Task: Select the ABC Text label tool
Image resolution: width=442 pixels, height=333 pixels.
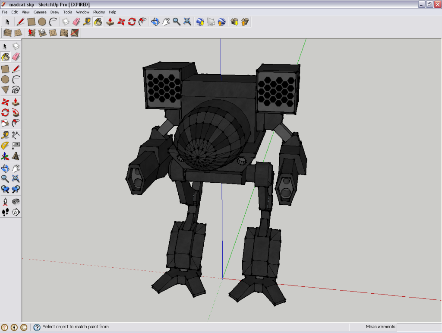Action: pos(16,146)
